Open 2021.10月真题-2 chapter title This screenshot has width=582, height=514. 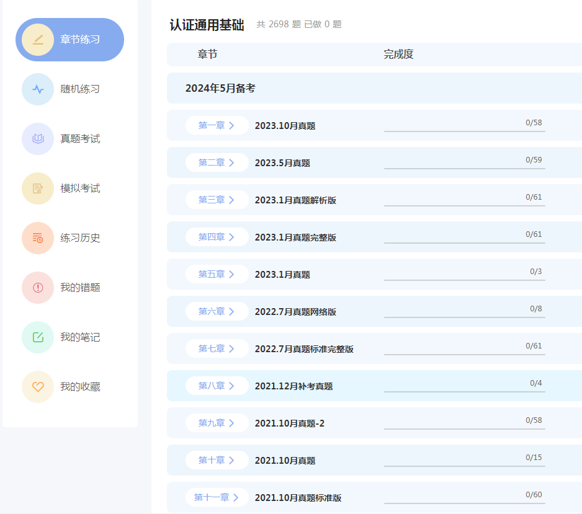click(290, 423)
